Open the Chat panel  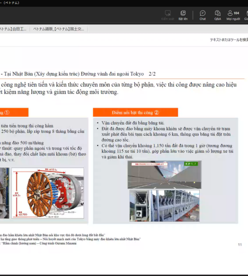click(x=203, y=15)
